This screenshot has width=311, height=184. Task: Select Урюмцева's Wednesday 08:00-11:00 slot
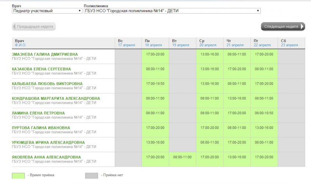210,144
